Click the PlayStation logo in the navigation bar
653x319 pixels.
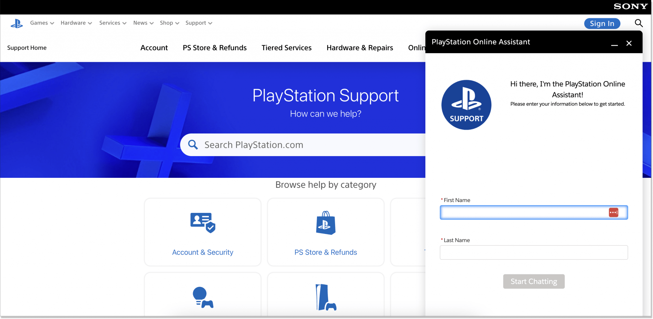(16, 23)
